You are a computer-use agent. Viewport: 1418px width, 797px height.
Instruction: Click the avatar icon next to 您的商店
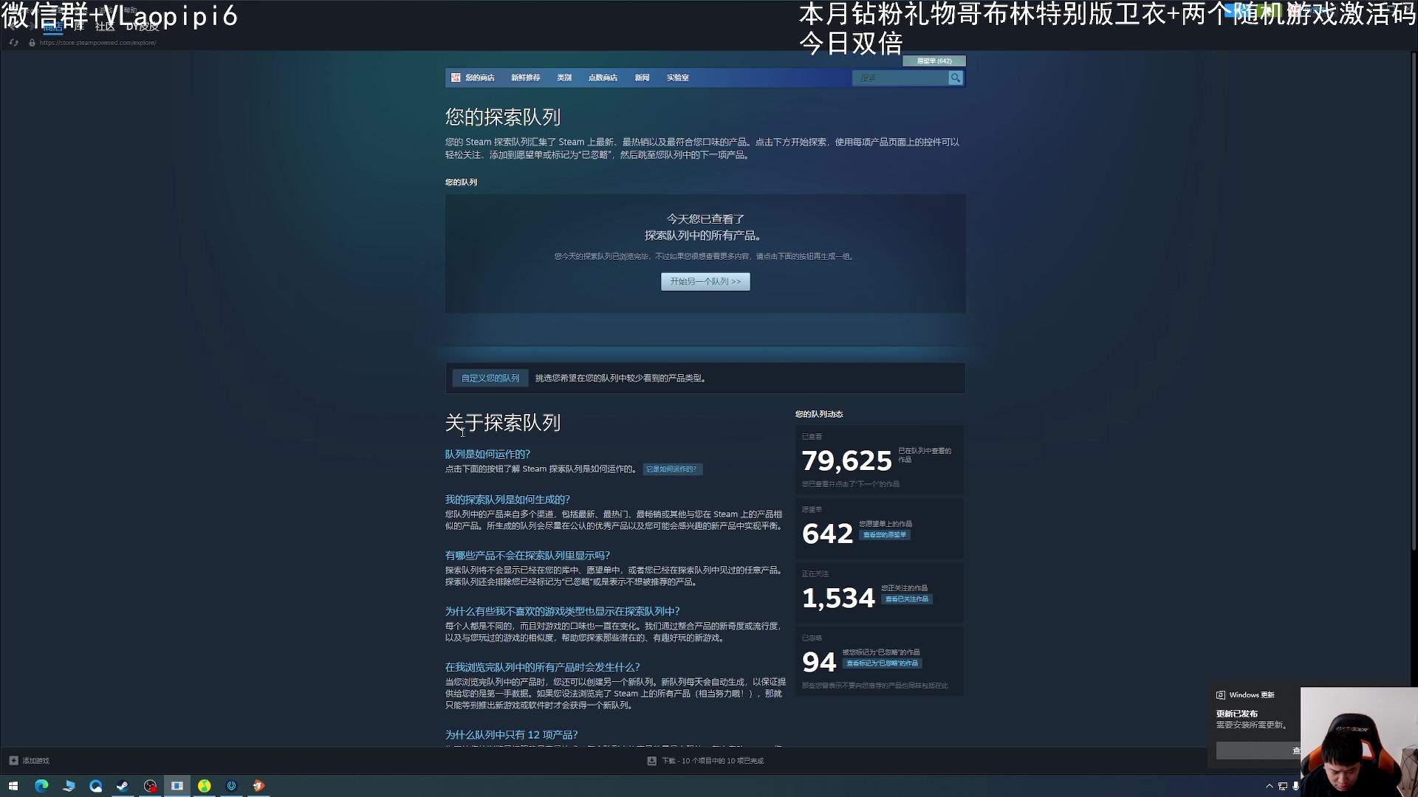tap(456, 77)
